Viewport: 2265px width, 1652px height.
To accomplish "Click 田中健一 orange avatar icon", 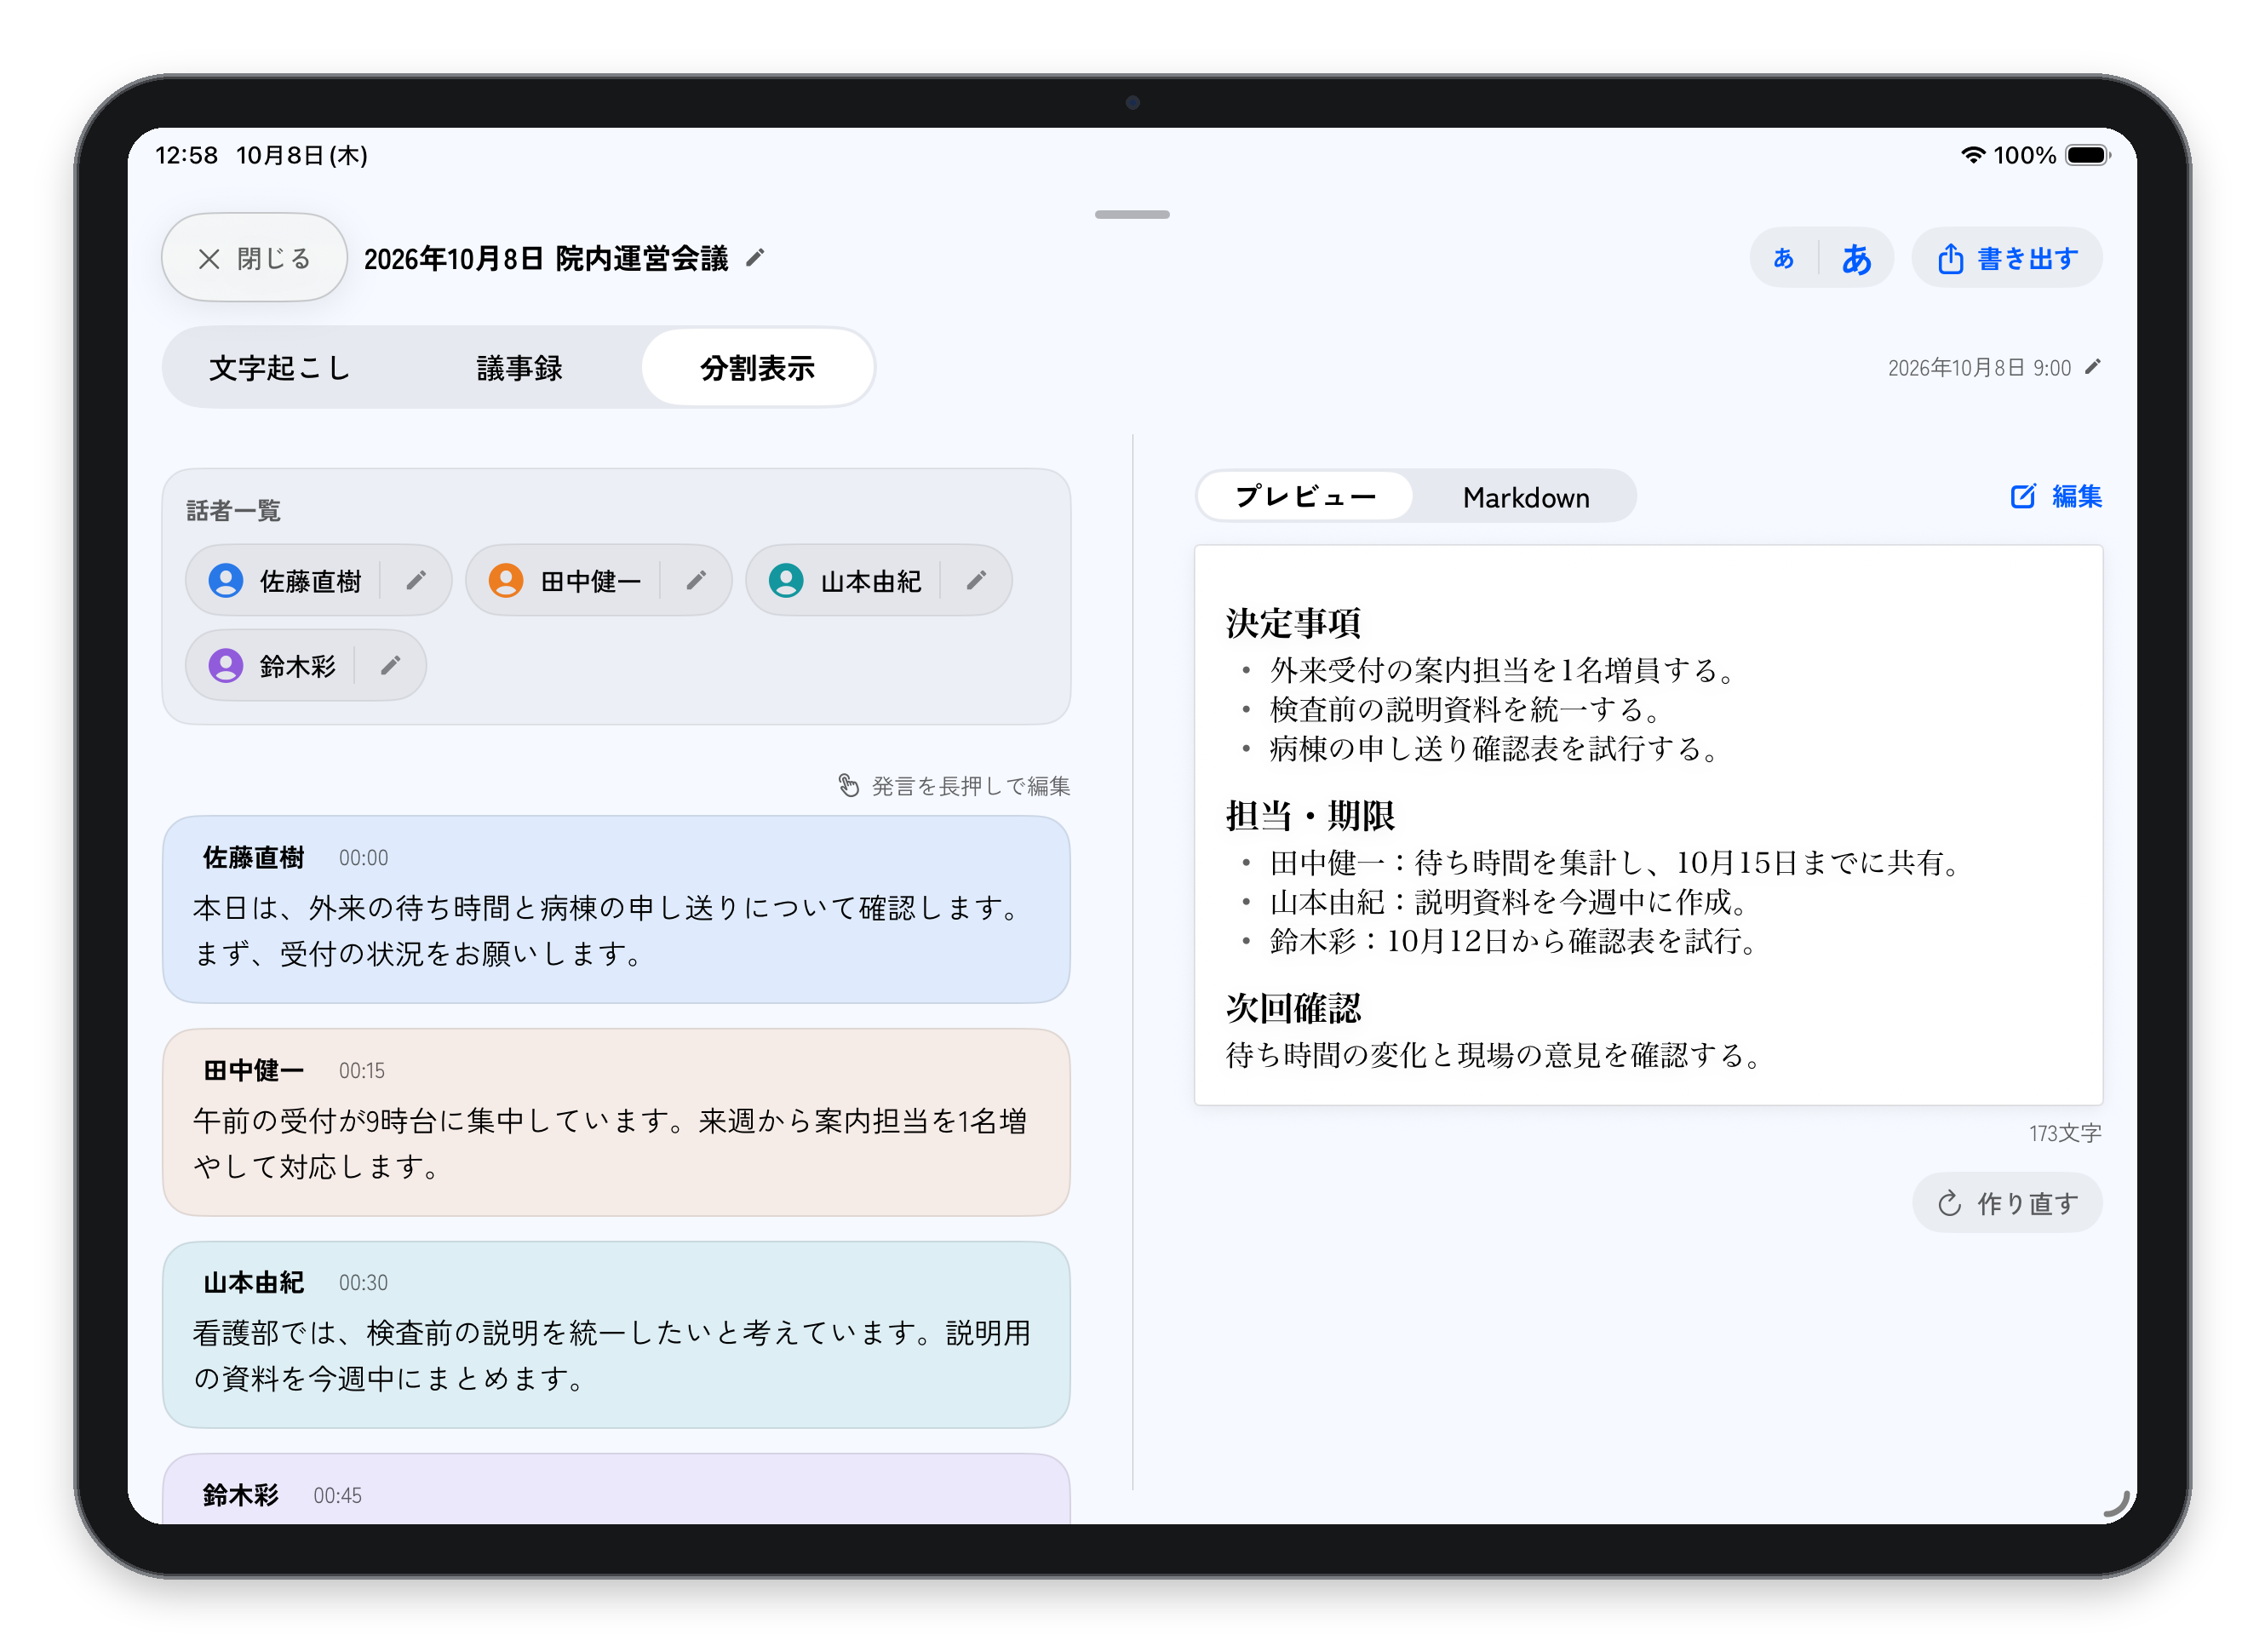I will pos(506,580).
